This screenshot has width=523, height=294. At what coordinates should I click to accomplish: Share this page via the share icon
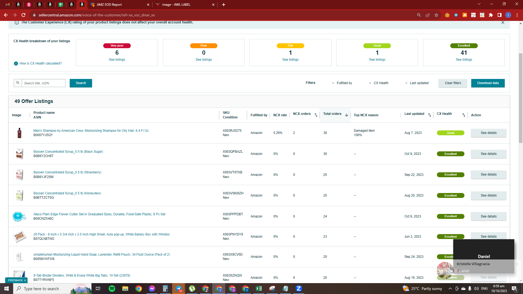(428, 15)
